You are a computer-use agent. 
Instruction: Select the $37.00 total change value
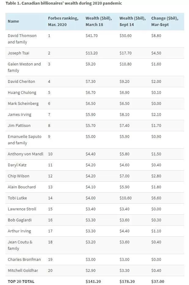tap(158, 281)
